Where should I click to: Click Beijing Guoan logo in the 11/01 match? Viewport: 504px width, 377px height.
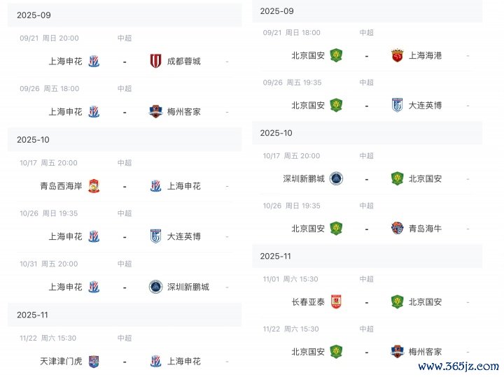397,302
